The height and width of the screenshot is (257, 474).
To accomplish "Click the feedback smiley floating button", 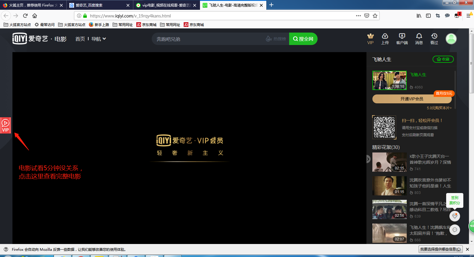I will (x=455, y=230).
